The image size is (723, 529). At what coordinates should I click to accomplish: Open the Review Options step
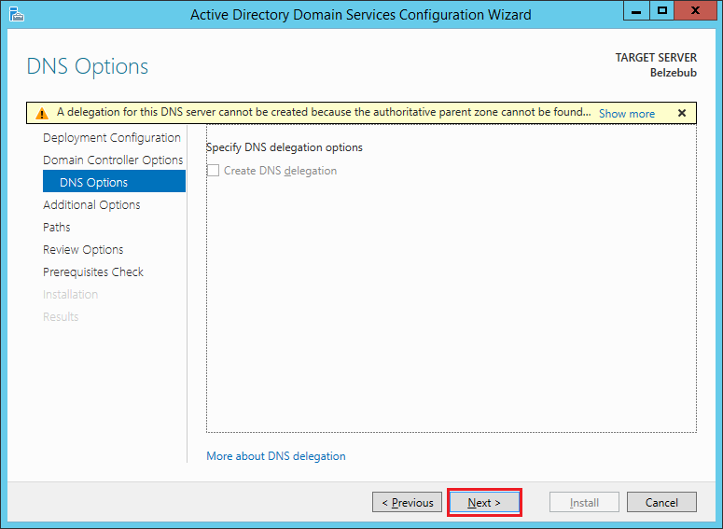pos(83,249)
